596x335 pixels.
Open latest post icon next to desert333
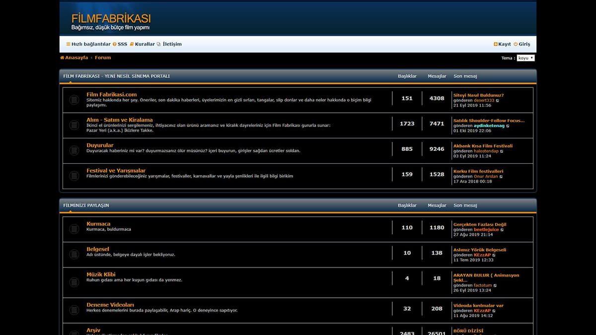click(x=498, y=100)
